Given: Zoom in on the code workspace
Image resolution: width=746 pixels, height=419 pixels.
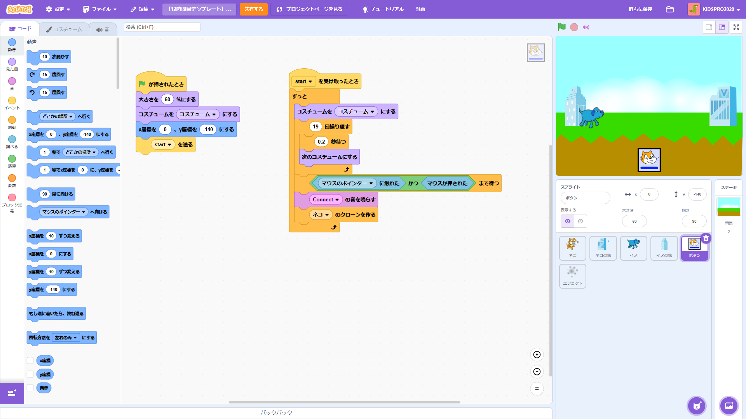Looking at the screenshot, I should point(537,355).
